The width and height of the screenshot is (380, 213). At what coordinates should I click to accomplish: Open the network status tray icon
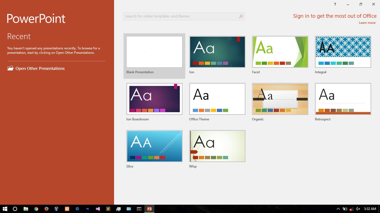[352, 209]
